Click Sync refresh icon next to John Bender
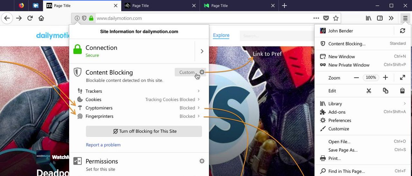This screenshot has height=176, width=412. 402,31
